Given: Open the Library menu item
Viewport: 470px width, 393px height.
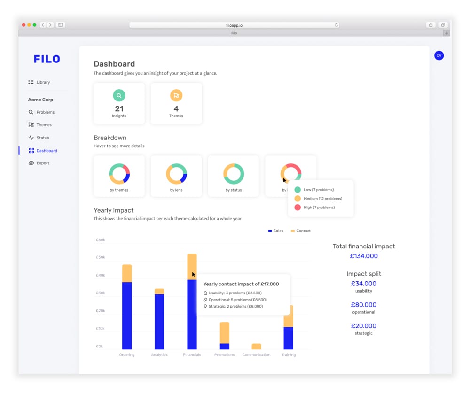Looking at the screenshot, I should pyautogui.click(x=39, y=82).
